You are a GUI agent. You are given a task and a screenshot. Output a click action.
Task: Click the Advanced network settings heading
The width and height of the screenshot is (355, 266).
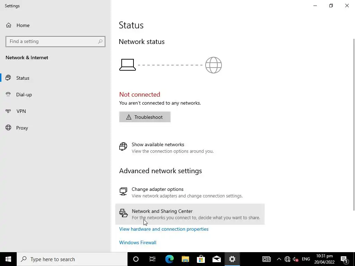160,171
